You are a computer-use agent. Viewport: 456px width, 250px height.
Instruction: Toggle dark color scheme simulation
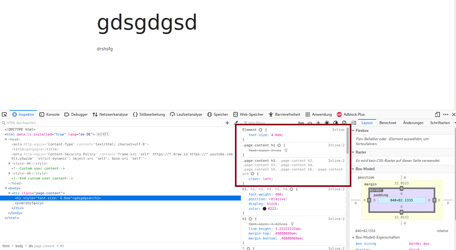(336, 123)
